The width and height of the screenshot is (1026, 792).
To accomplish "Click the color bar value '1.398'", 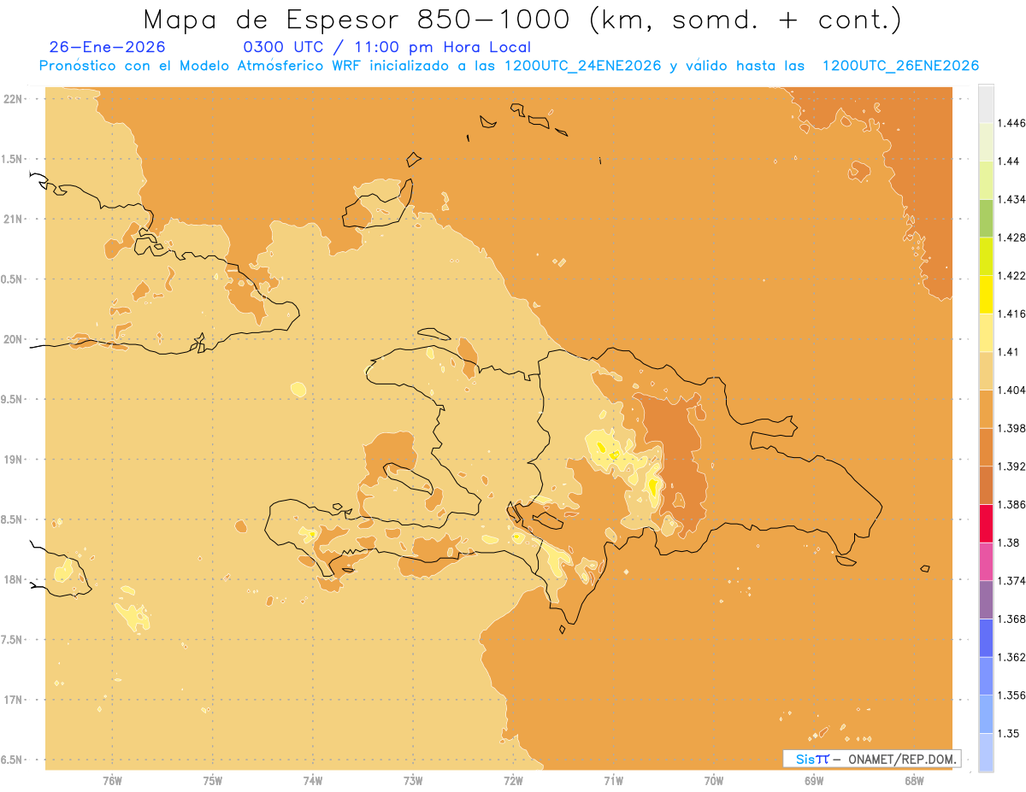I will click(1011, 428).
